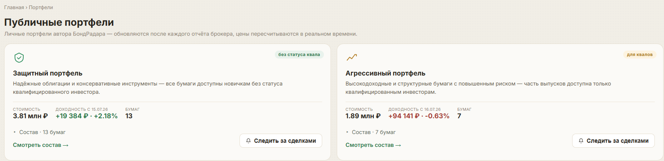Open the Агрессивный портфель title
Viewport: 664px width, 161px height.
[385, 73]
